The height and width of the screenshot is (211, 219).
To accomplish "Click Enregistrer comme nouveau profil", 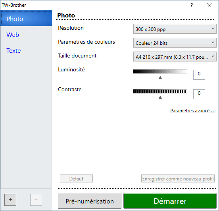I will click(178, 178).
